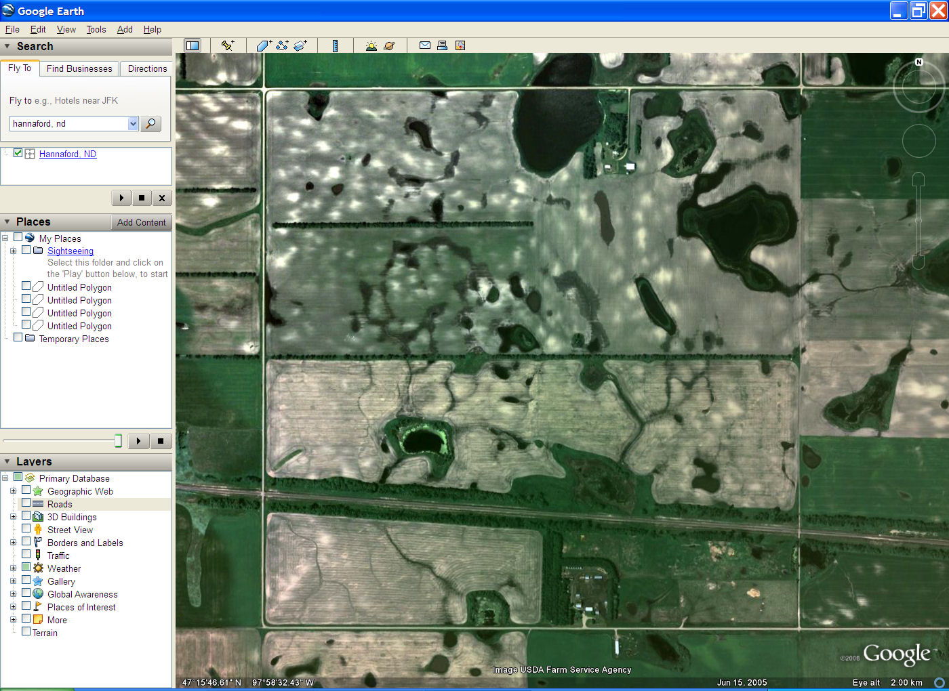Viewport: 949px width, 691px height.
Task: Expand the Geographic Web layer node
Action: coord(13,491)
